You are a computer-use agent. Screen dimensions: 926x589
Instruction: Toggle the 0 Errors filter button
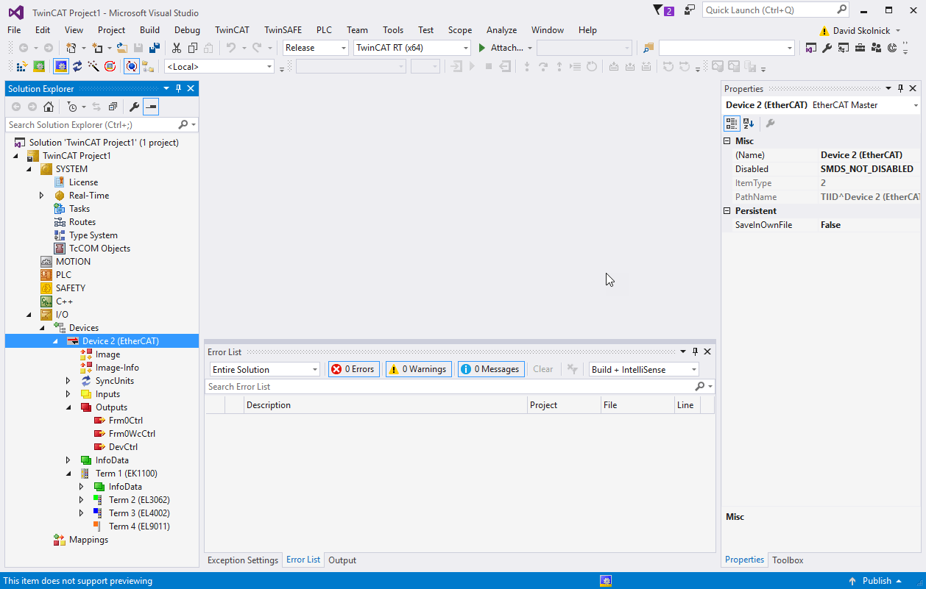click(353, 369)
